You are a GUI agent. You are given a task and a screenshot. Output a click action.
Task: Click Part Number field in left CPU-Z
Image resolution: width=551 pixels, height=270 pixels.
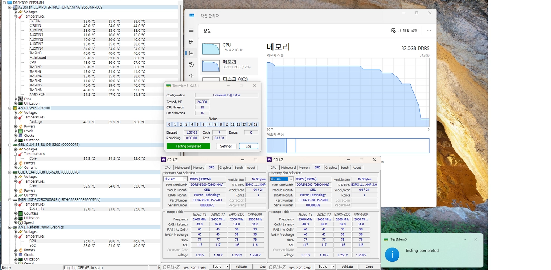point(207,200)
